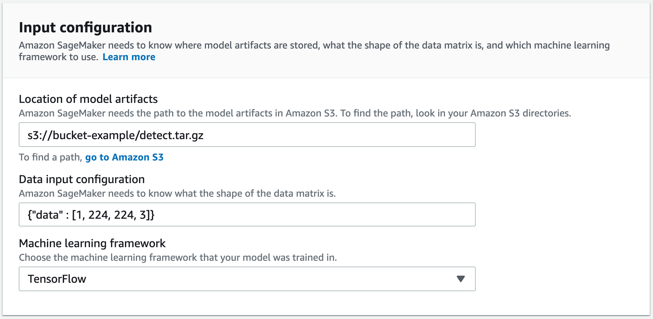Click the downward triangle in framework dropdown
The width and height of the screenshot is (653, 319).
tap(461, 279)
